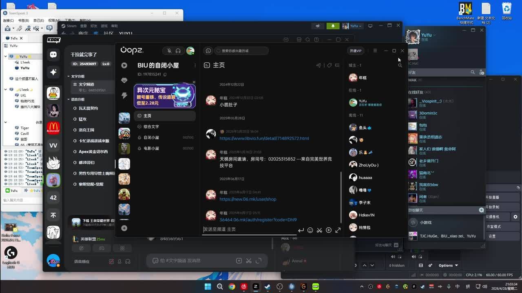Open the member search magnifier in Oopz
This screenshot has height=293, width=522.
coord(400,65)
